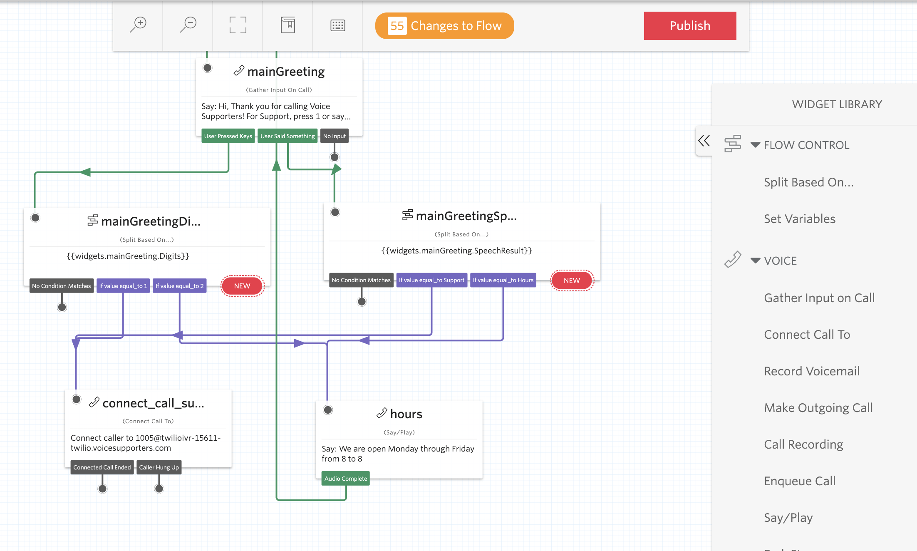Pick Enqueue Call widget

pyautogui.click(x=800, y=481)
